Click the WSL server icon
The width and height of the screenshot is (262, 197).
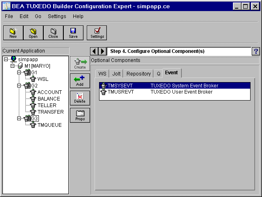(33, 79)
